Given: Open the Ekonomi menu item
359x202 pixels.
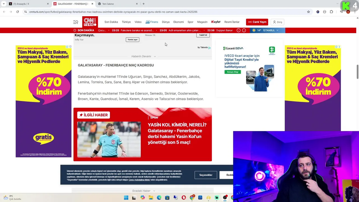Looking at the screenshot, I should click(x=178, y=22).
